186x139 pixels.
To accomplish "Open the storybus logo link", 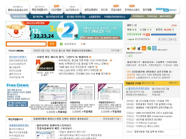I will pos(166,10).
